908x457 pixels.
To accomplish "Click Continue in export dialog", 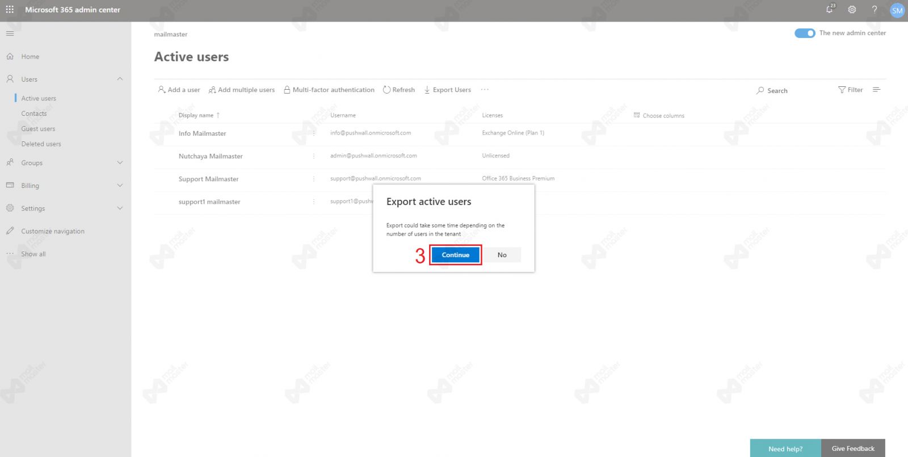I will click(x=456, y=255).
